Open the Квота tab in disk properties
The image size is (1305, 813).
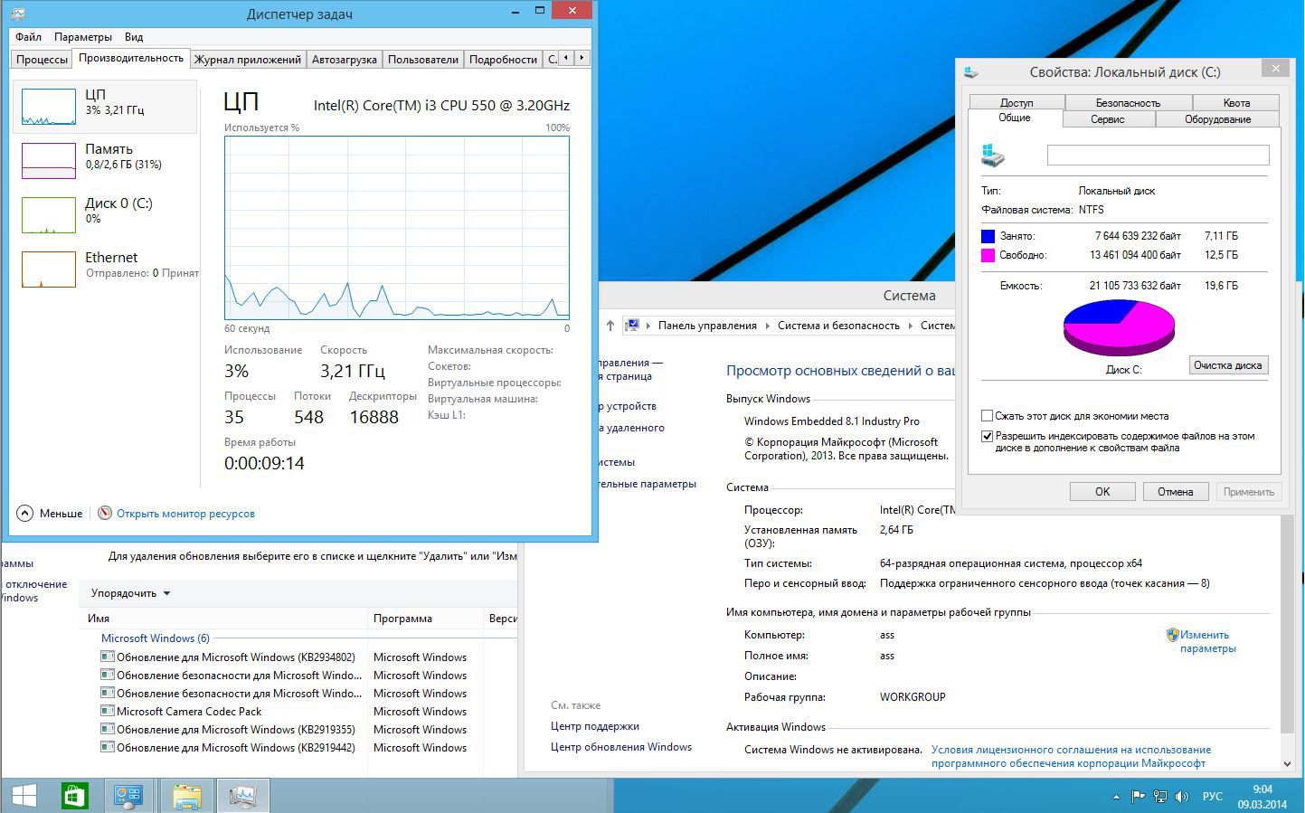(1236, 102)
